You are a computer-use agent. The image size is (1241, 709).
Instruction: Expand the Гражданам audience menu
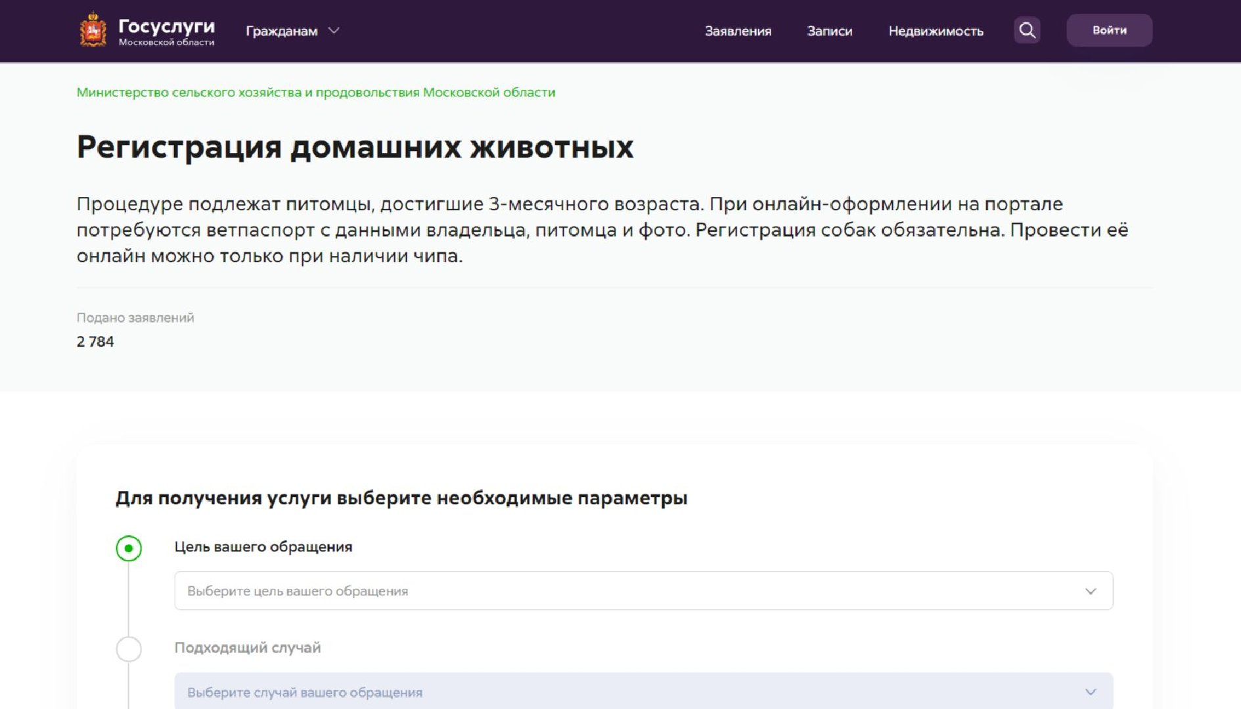point(282,31)
